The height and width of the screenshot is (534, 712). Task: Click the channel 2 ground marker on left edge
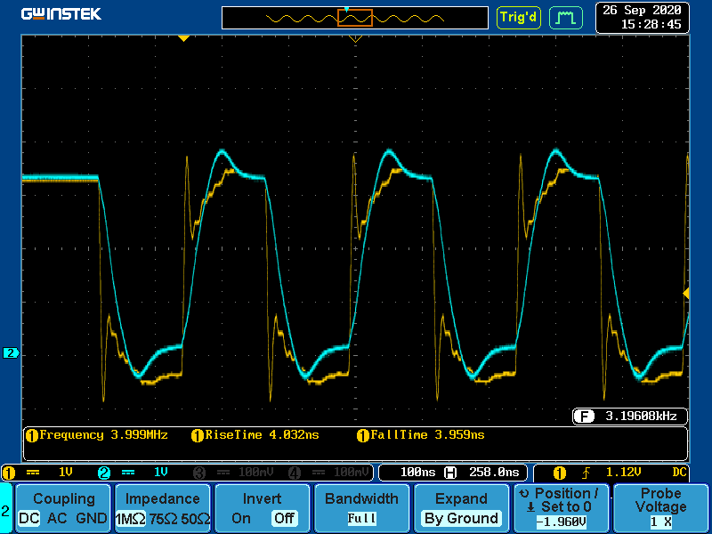[11, 353]
